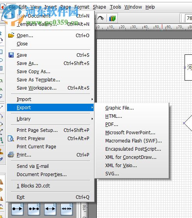
Task: Choose Save Workspace... entry
Action: point(50,88)
